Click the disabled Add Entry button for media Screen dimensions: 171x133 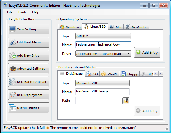point(147,111)
